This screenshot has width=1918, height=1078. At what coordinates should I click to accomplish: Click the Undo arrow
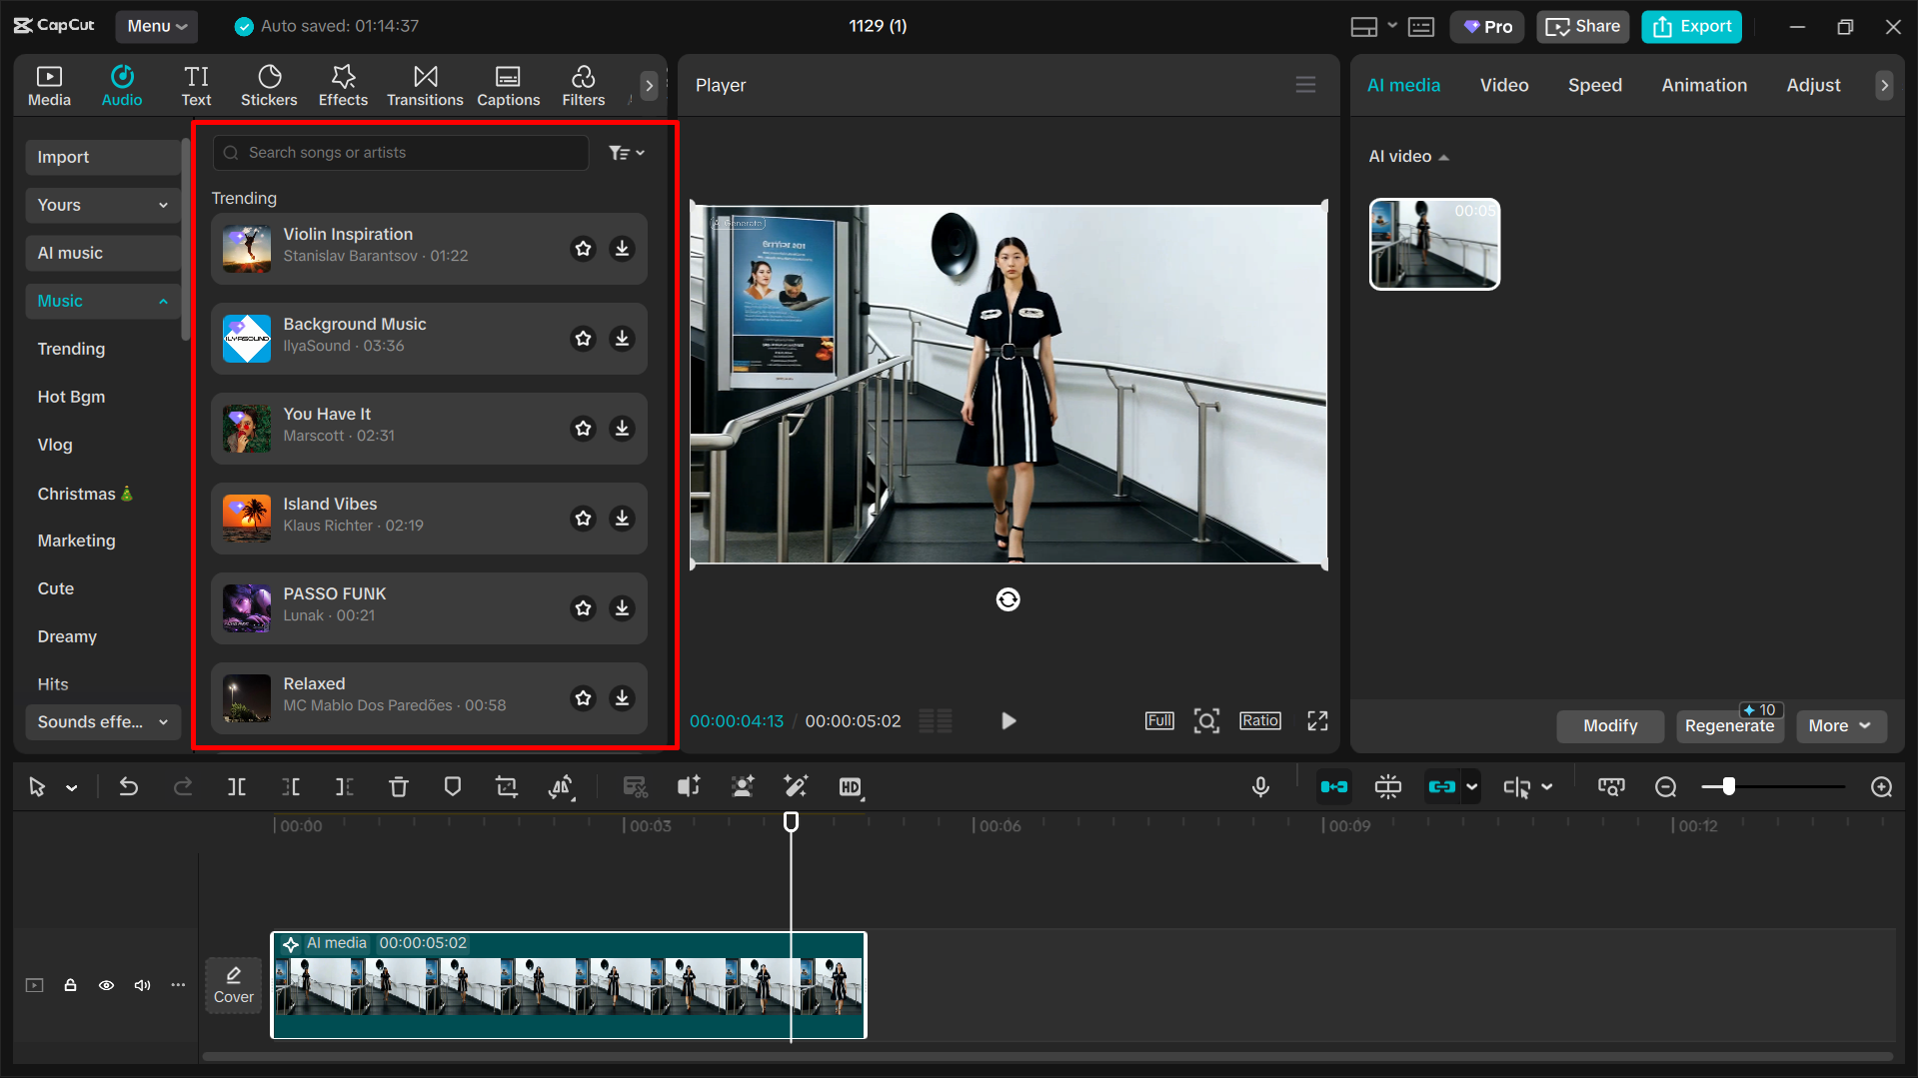click(128, 787)
